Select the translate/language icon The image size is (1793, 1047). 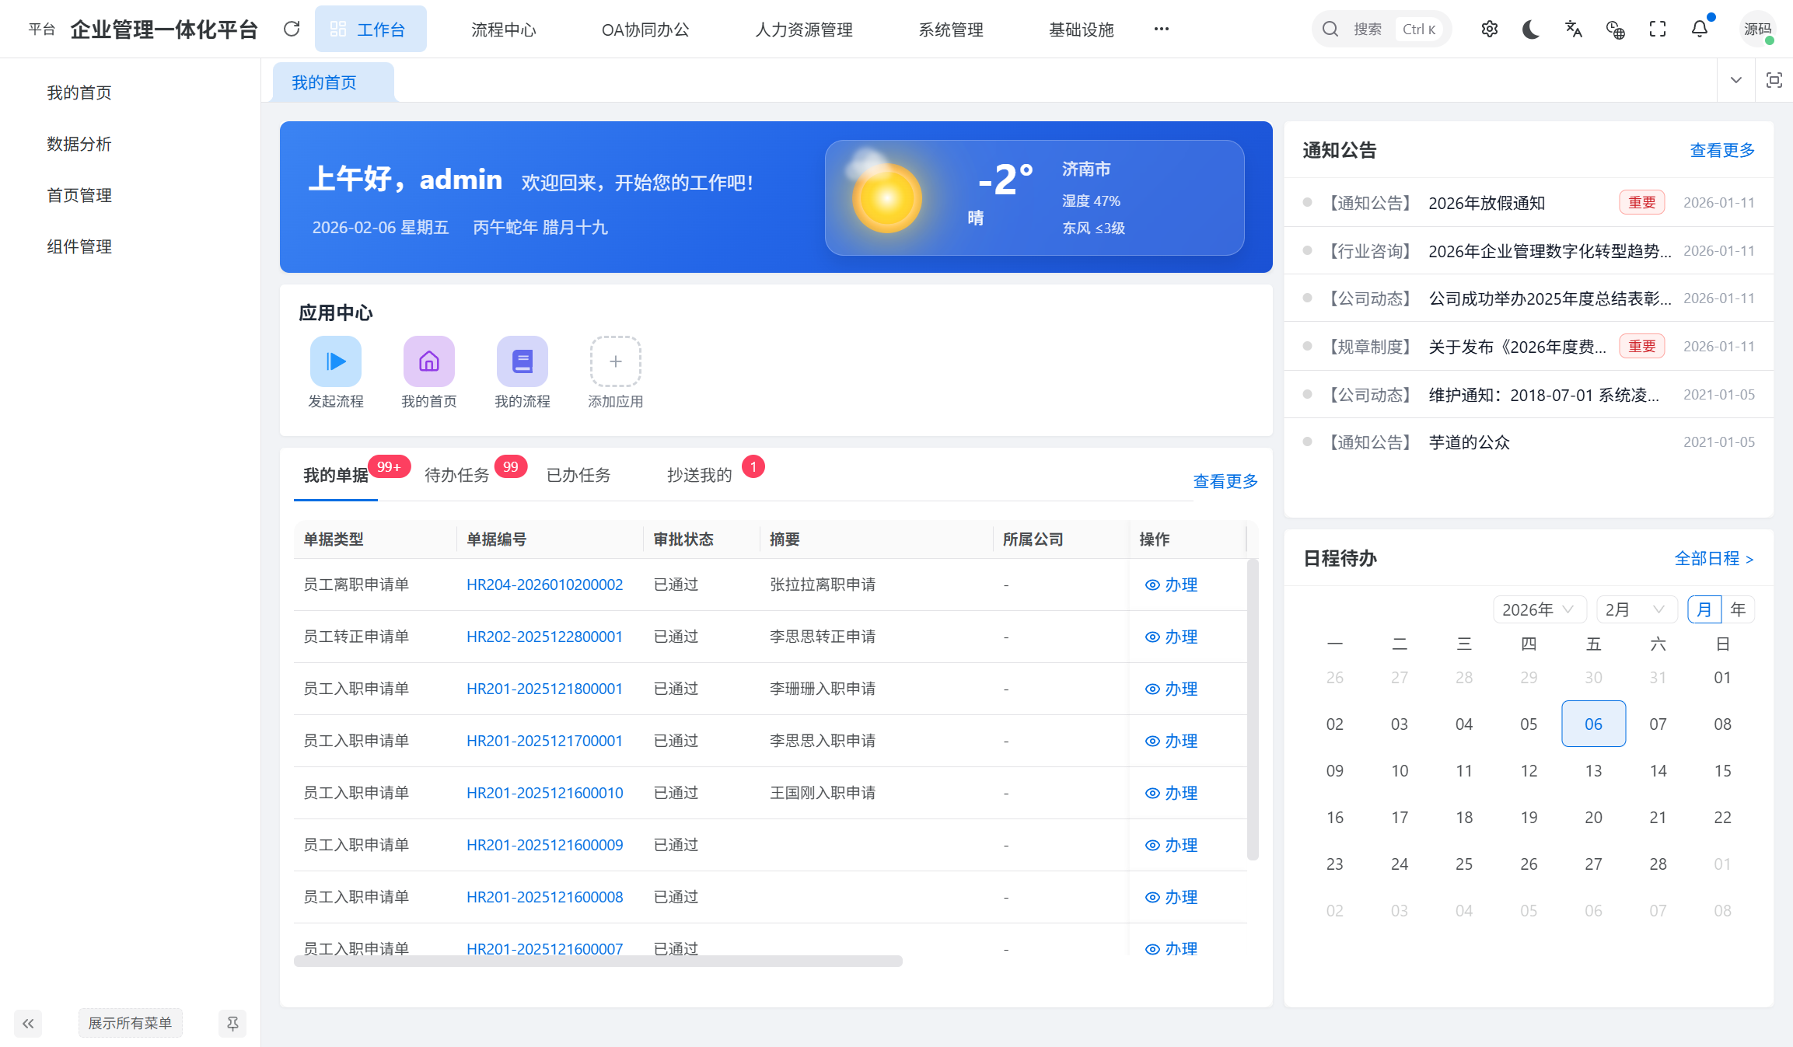1573,29
